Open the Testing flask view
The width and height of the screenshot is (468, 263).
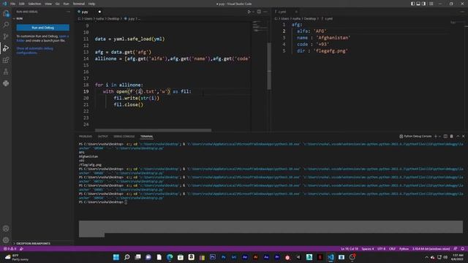coord(6,72)
